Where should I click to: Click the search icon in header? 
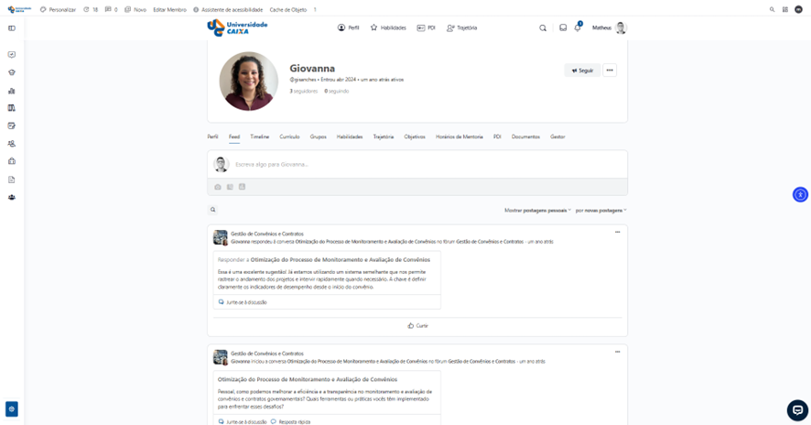543,28
